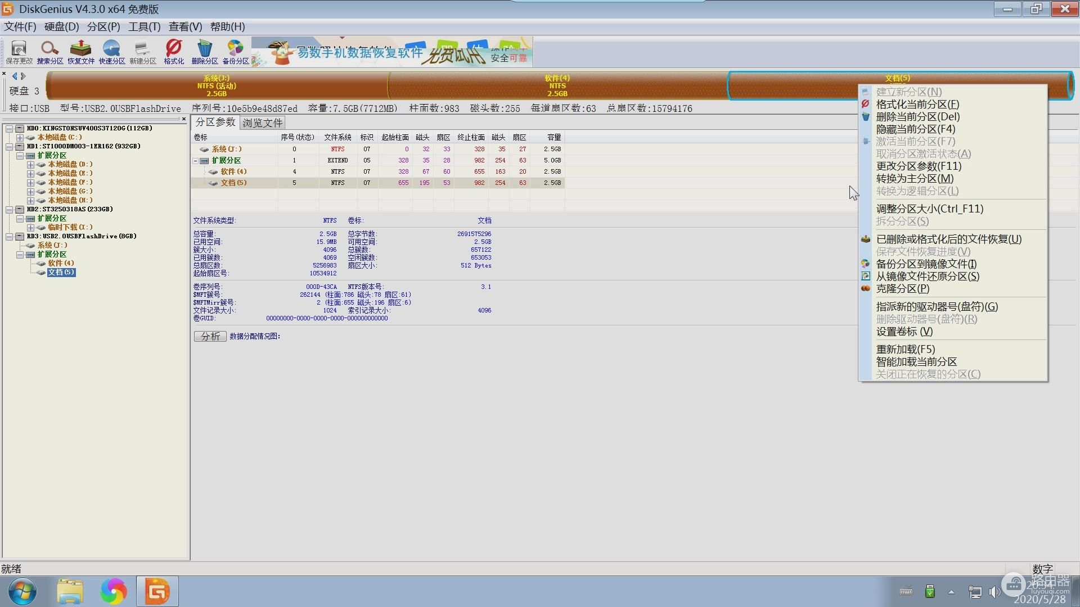Image resolution: width=1080 pixels, height=607 pixels.
Task: Choose 调整分区大小 from context menu
Action: [929, 209]
